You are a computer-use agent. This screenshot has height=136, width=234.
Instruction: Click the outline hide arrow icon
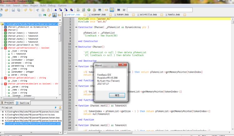(x=59, y=15)
